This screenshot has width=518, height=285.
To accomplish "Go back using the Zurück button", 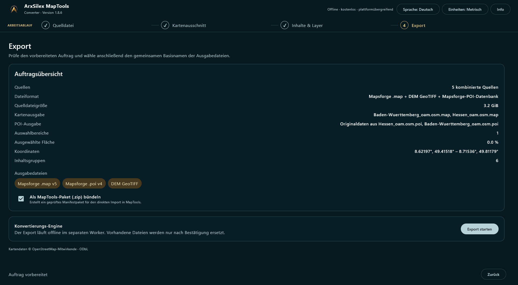I will coord(493,274).
